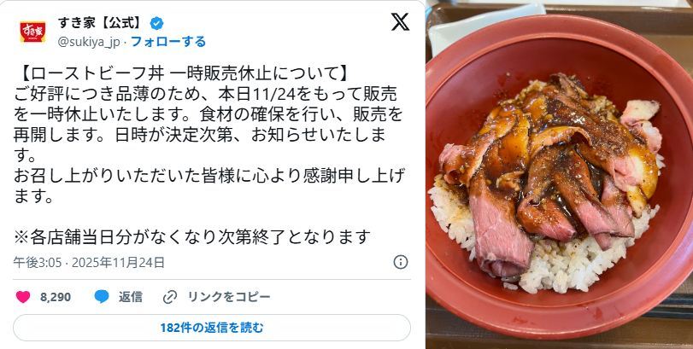This screenshot has width=693, height=349.
Task: Click the すき家【公式】account name
Action: coord(102,23)
